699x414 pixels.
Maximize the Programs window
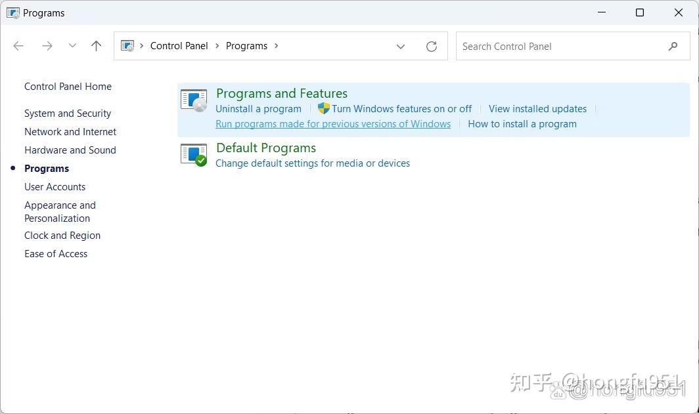pyautogui.click(x=640, y=12)
